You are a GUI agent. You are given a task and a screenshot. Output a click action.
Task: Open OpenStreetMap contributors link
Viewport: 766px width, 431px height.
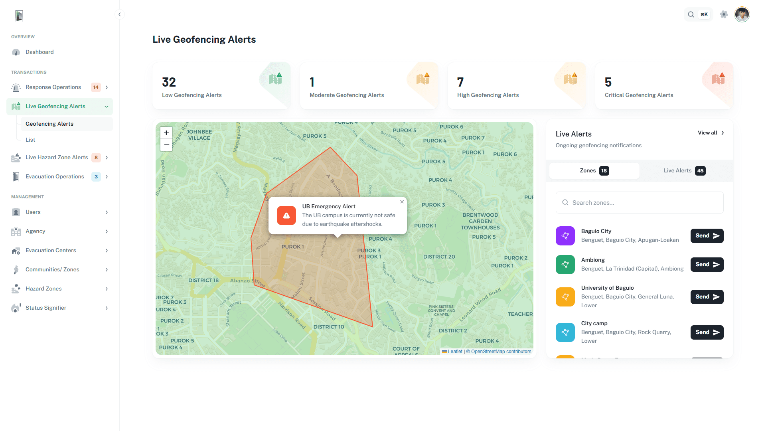coord(499,352)
